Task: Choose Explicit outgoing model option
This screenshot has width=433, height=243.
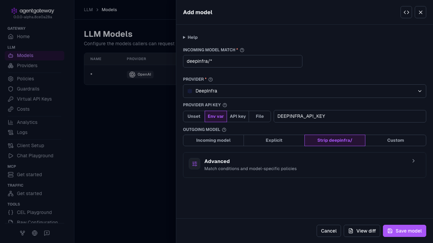Action: [x=274, y=140]
